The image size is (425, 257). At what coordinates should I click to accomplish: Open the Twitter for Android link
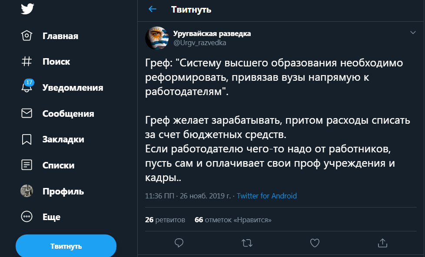tap(267, 196)
